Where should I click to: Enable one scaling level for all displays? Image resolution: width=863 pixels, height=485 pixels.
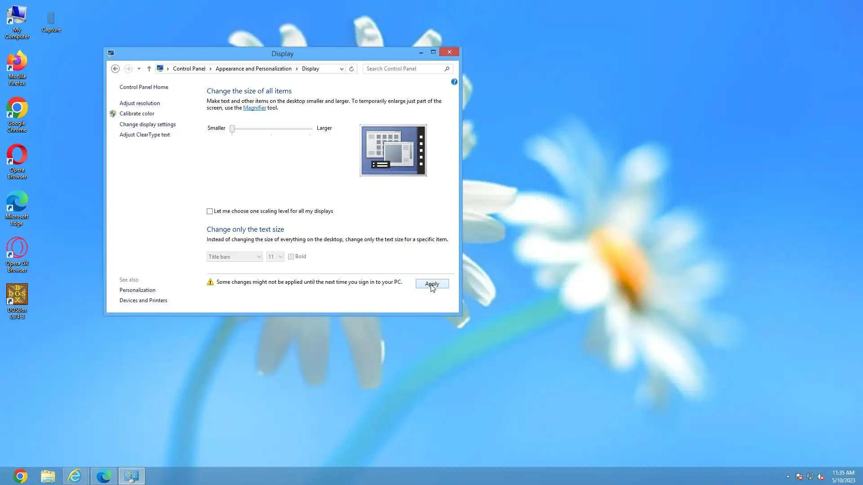pos(210,211)
